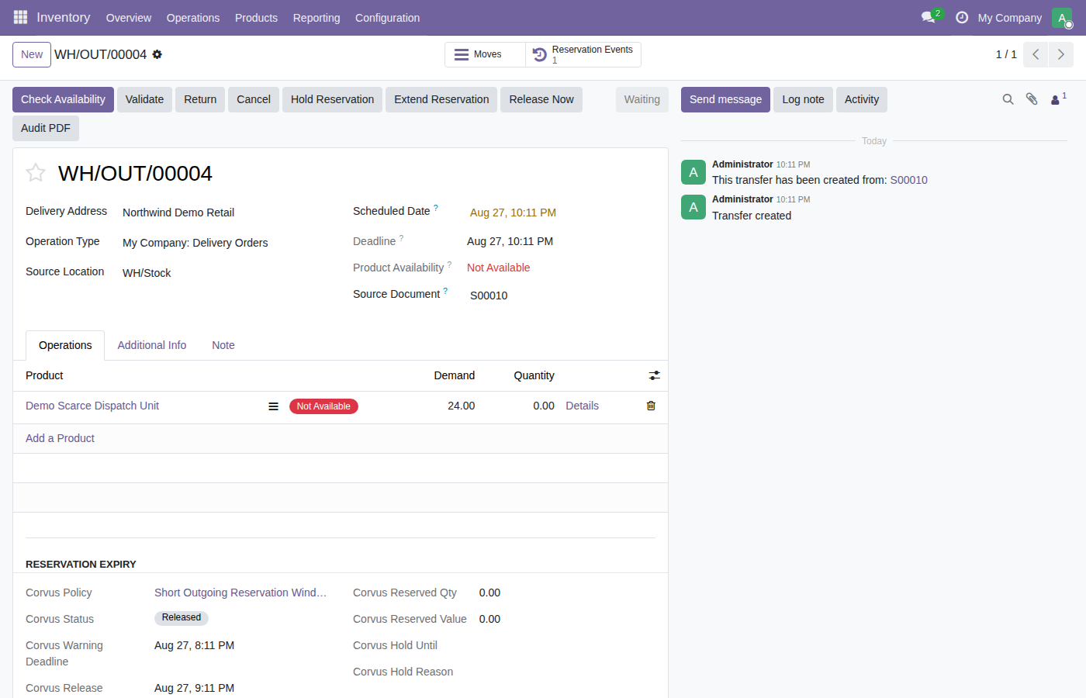Open the Overview menu

pos(129,18)
